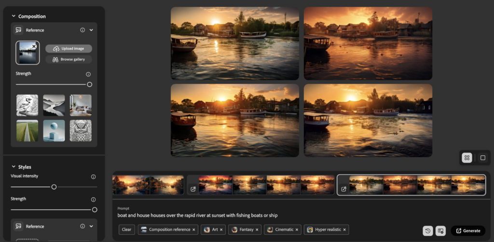The height and width of the screenshot is (242, 494).
Task: Remove the uploaded composition reference image
Action: 34,47
